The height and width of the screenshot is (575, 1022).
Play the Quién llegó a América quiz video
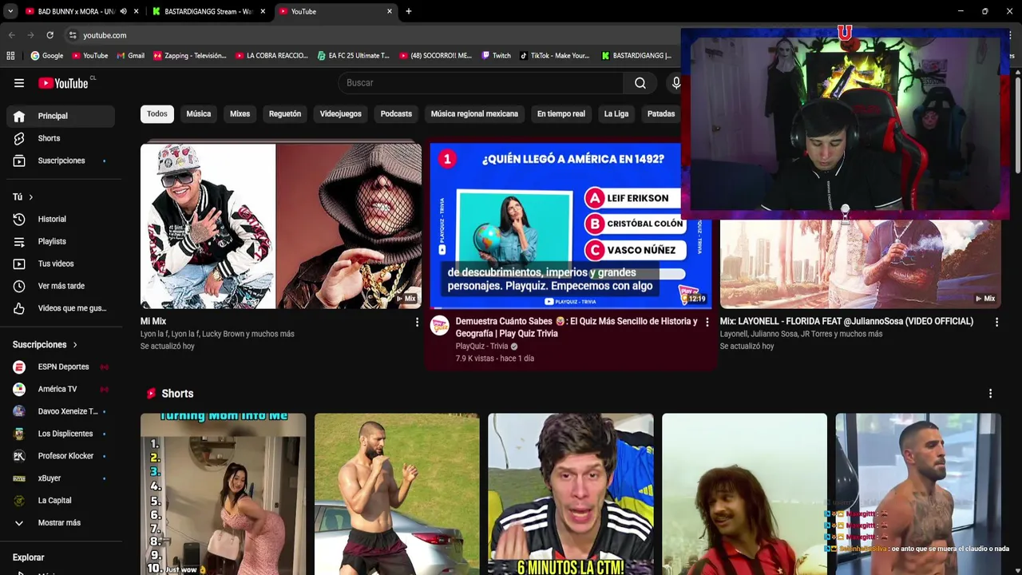tap(570, 226)
